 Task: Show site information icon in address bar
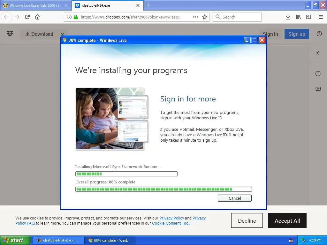pyautogui.click(x=69, y=17)
